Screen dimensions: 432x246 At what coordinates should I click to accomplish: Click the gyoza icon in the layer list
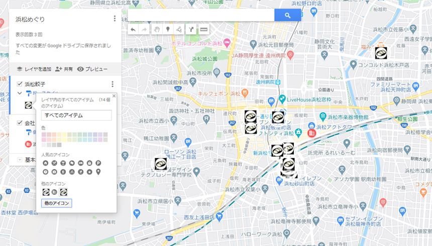(x=28, y=105)
